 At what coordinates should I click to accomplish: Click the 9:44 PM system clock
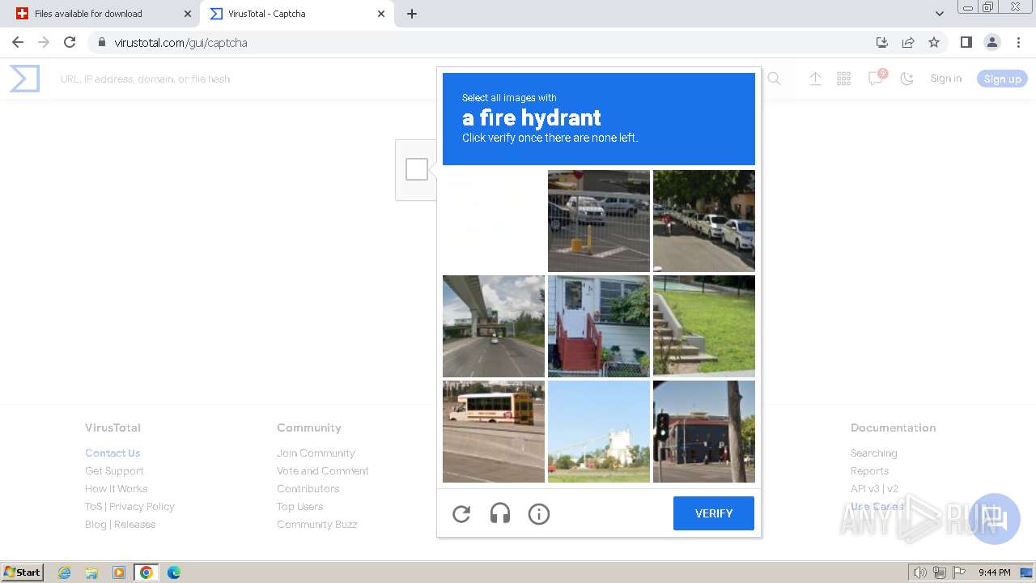994,572
